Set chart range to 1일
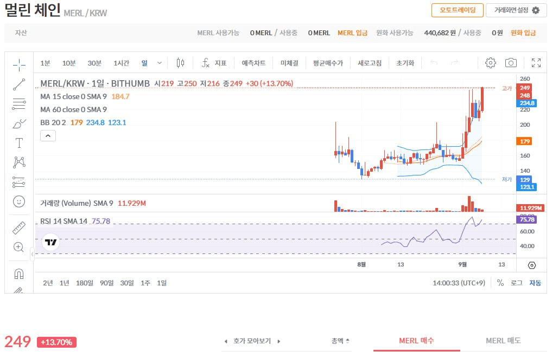The height and width of the screenshot is (352, 552). click(162, 283)
